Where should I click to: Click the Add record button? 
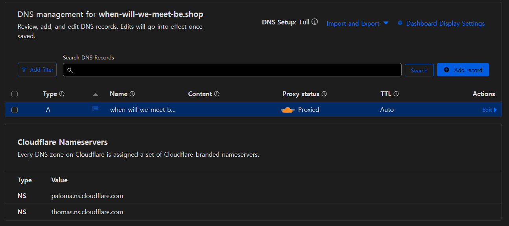[463, 70]
